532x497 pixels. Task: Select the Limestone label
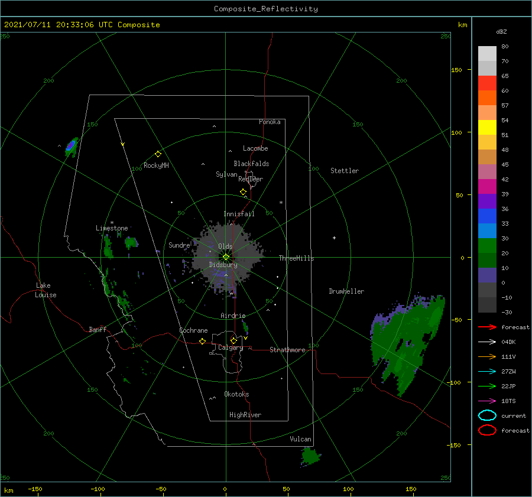(x=112, y=228)
